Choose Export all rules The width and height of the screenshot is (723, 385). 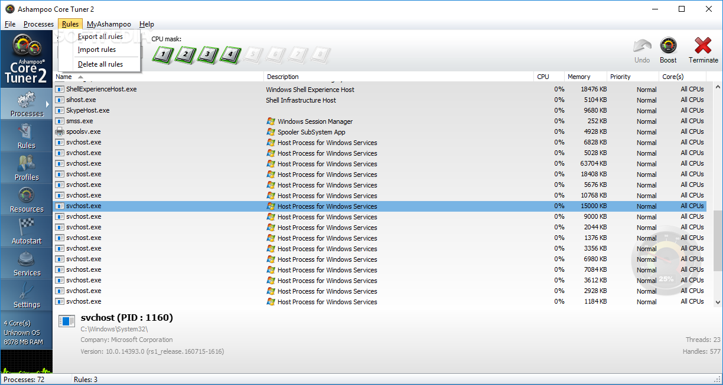point(99,37)
